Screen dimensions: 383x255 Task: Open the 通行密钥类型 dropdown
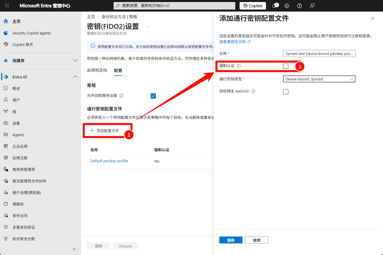tap(319, 79)
